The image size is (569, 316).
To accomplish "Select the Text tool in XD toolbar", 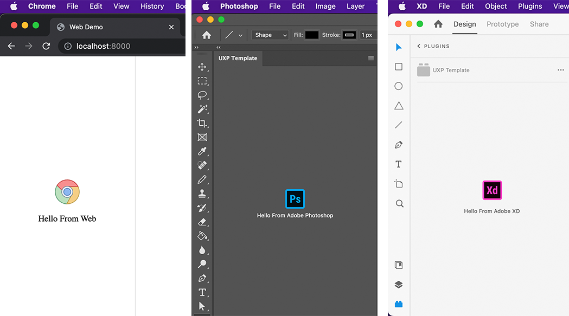I will pyautogui.click(x=399, y=164).
